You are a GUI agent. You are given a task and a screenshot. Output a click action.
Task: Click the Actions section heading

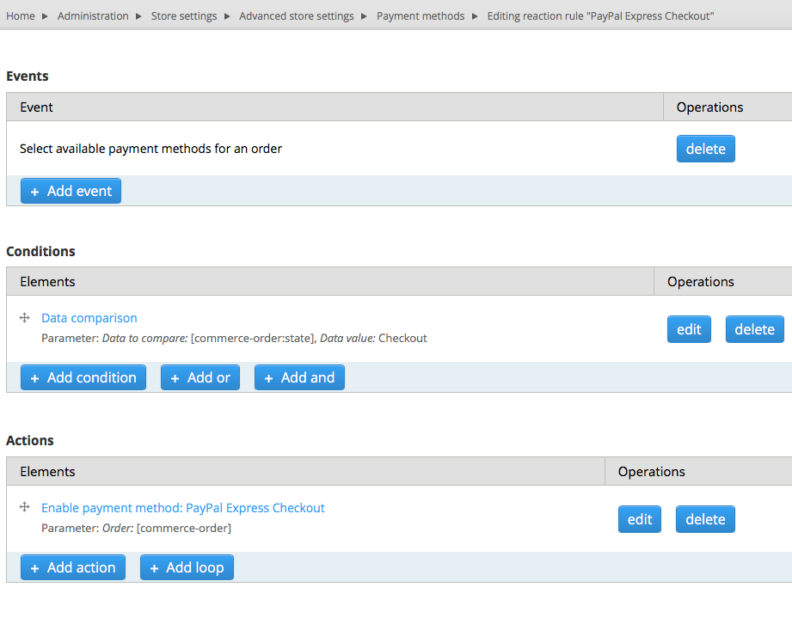[30, 441]
